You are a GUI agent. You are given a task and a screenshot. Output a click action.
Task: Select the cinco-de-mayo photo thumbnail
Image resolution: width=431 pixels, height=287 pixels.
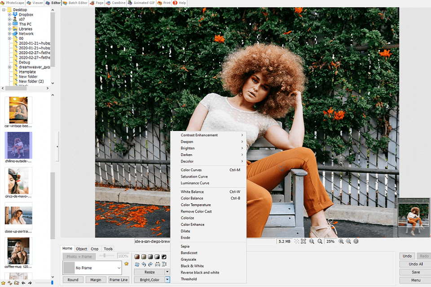pos(18,181)
